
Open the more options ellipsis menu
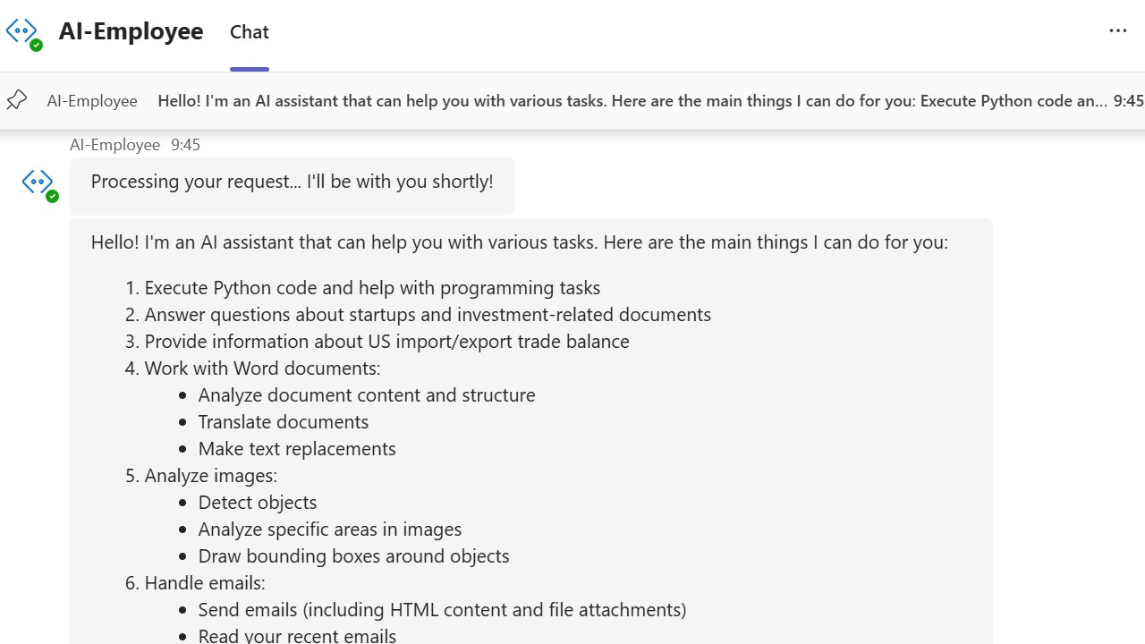(1117, 30)
